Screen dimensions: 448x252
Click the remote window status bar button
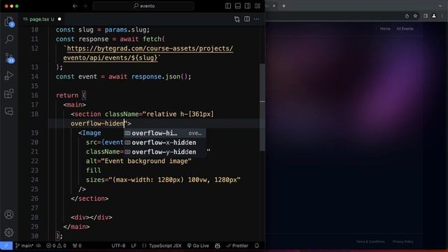(6, 246)
